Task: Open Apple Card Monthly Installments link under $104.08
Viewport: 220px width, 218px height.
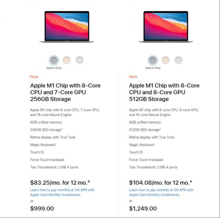Action: click(x=161, y=192)
